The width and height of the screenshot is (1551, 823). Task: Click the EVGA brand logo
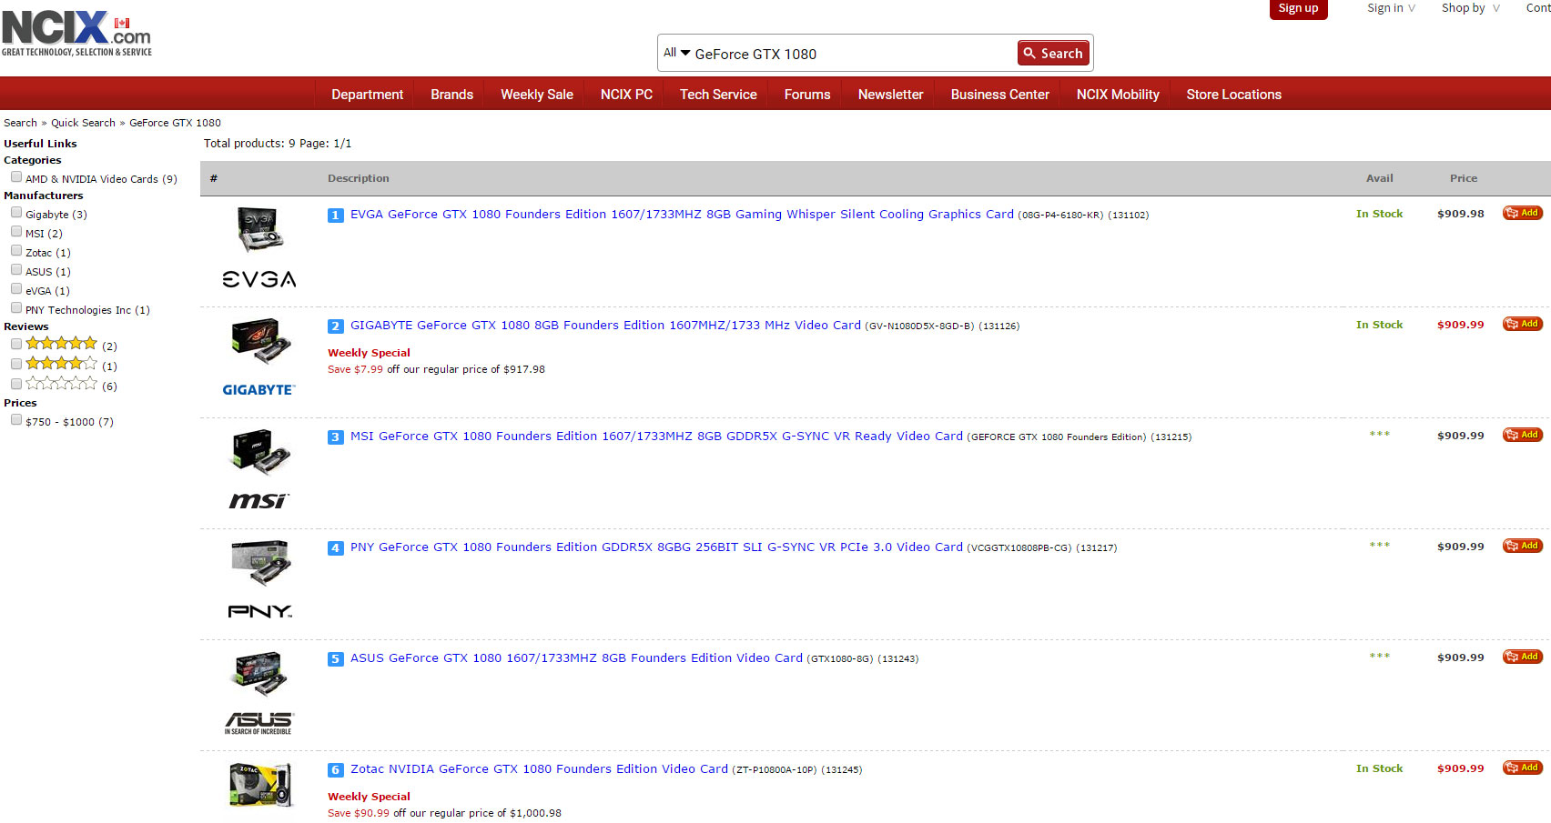pos(258,279)
